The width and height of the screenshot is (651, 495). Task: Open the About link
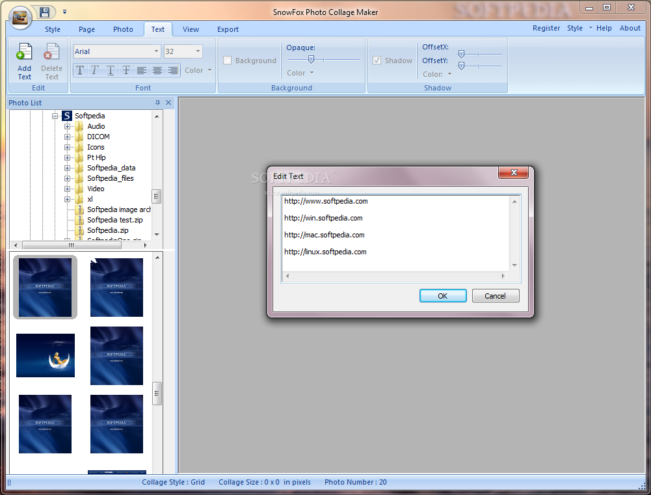coord(630,28)
